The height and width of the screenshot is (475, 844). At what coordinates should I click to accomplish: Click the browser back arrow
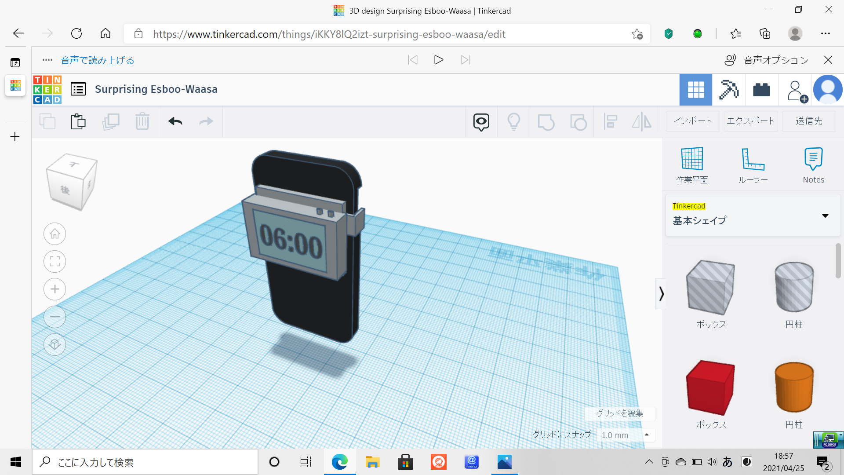tap(18, 33)
